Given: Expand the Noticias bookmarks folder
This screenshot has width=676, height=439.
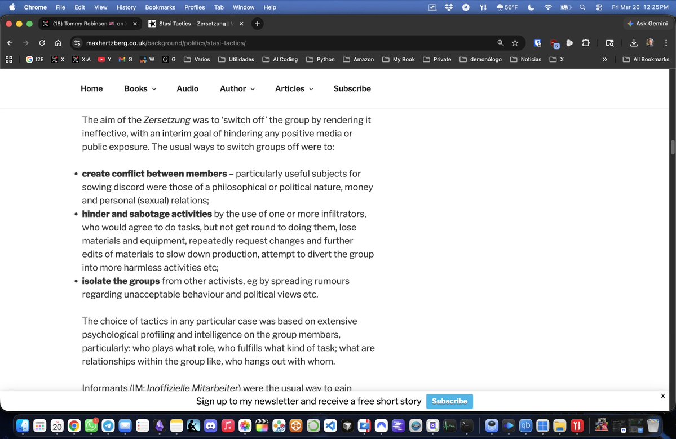Looking at the screenshot, I should click(x=525, y=59).
